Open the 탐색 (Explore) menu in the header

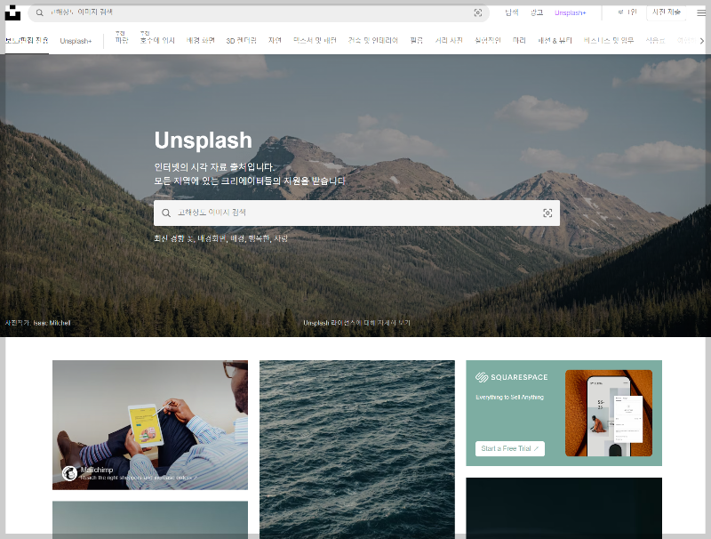(x=512, y=12)
